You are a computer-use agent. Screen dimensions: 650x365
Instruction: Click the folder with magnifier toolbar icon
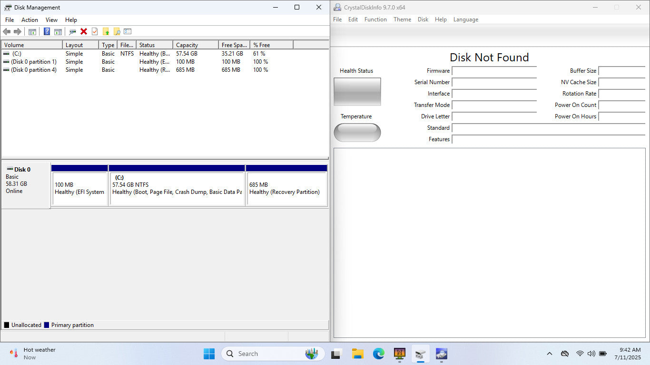coord(117,31)
